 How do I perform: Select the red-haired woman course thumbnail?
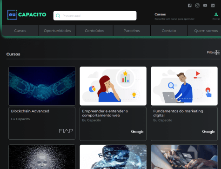click(113, 86)
